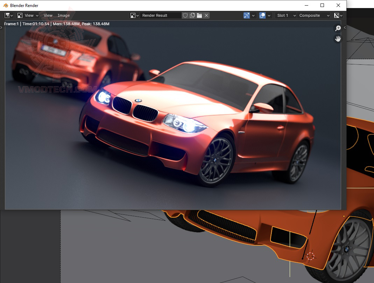374x283 pixels.
Task: Close the Blender Render window
Action: click(x=338, y=5)
